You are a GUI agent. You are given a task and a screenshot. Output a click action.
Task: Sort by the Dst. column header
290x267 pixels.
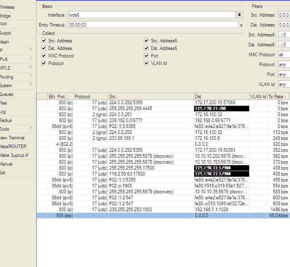[221, 97]
